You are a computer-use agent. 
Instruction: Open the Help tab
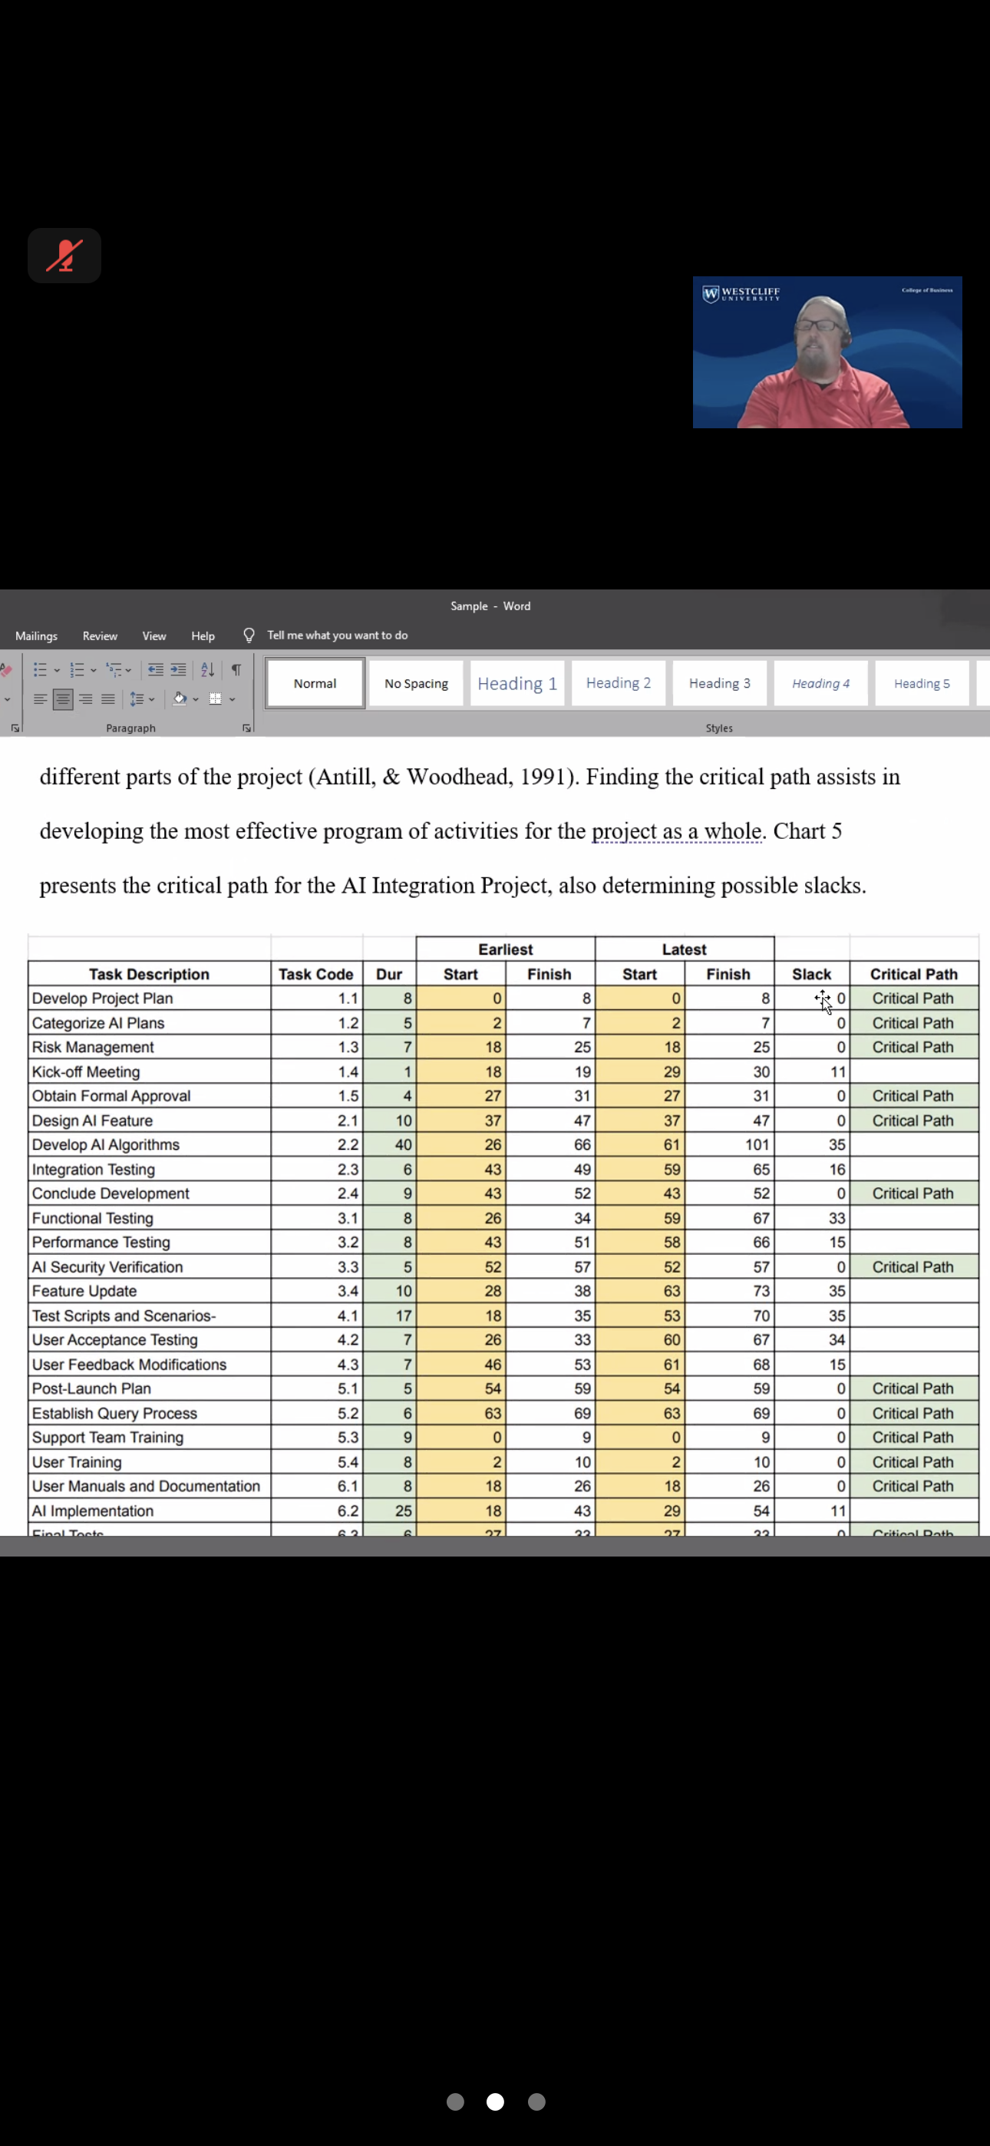click(203, 636)
